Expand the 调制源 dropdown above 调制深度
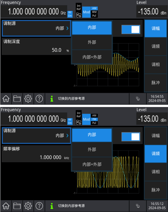 click(36, 28)
